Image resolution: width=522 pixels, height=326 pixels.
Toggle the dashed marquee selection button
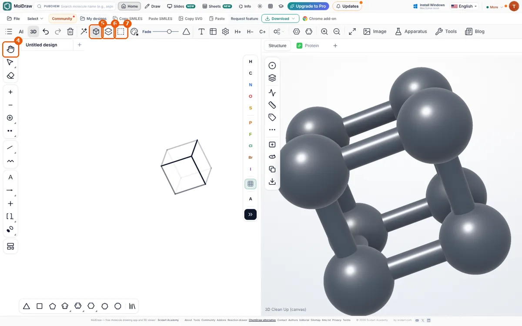click(121, 32)
